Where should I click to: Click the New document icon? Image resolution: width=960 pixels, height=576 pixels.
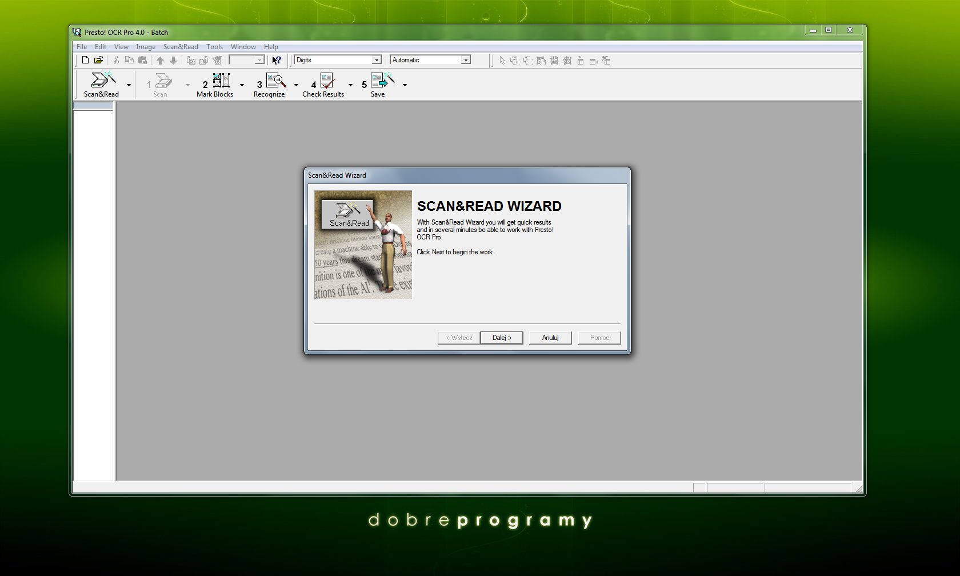tap(85, 60)
